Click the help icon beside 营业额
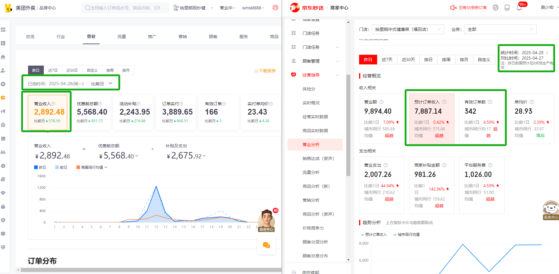This screenshot has height=274, width=559. pyautogui.click(x=381, y=102)
